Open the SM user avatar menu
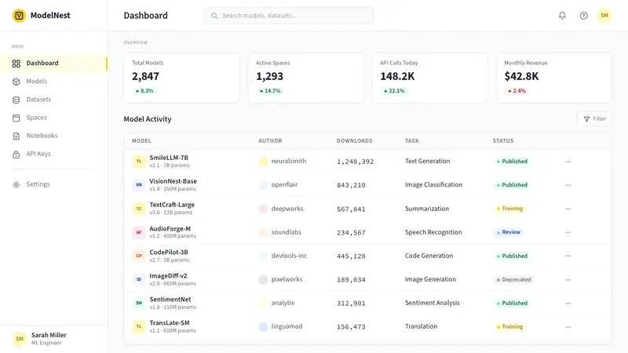This screenshot has height=353, width=628. 604,16
